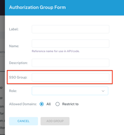Click the "Name:" field caption

click(x=14, y=46)
